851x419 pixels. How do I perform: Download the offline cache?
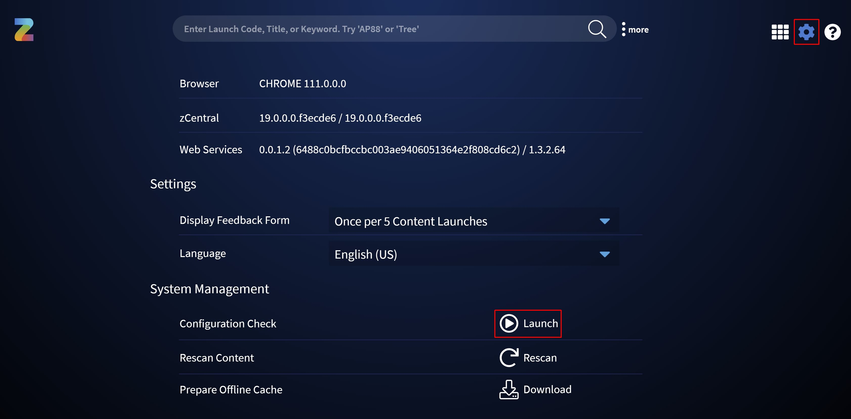tap(535, 390)
